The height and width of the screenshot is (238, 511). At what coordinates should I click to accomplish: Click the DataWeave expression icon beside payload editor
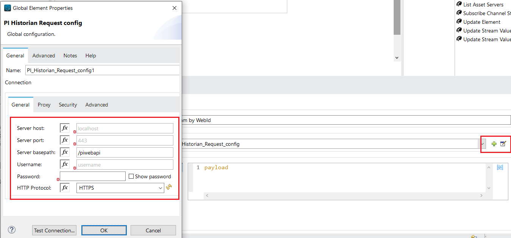click(500, 167)
